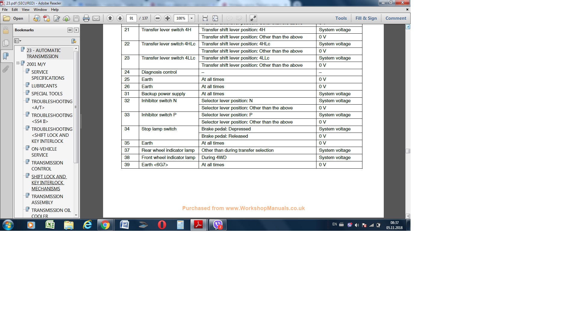The width and height of the screenshot is (574, 321).
Task: Open the Tools pane
Action: [341, 18]
